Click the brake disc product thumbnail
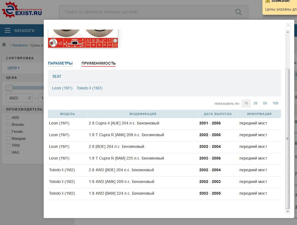Viewport: 297px width, 225px height. (83, 38)
